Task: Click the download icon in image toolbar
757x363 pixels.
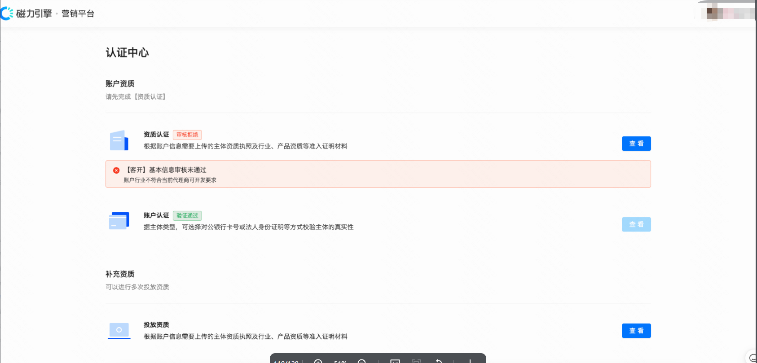Action: (x=470, y=361)
